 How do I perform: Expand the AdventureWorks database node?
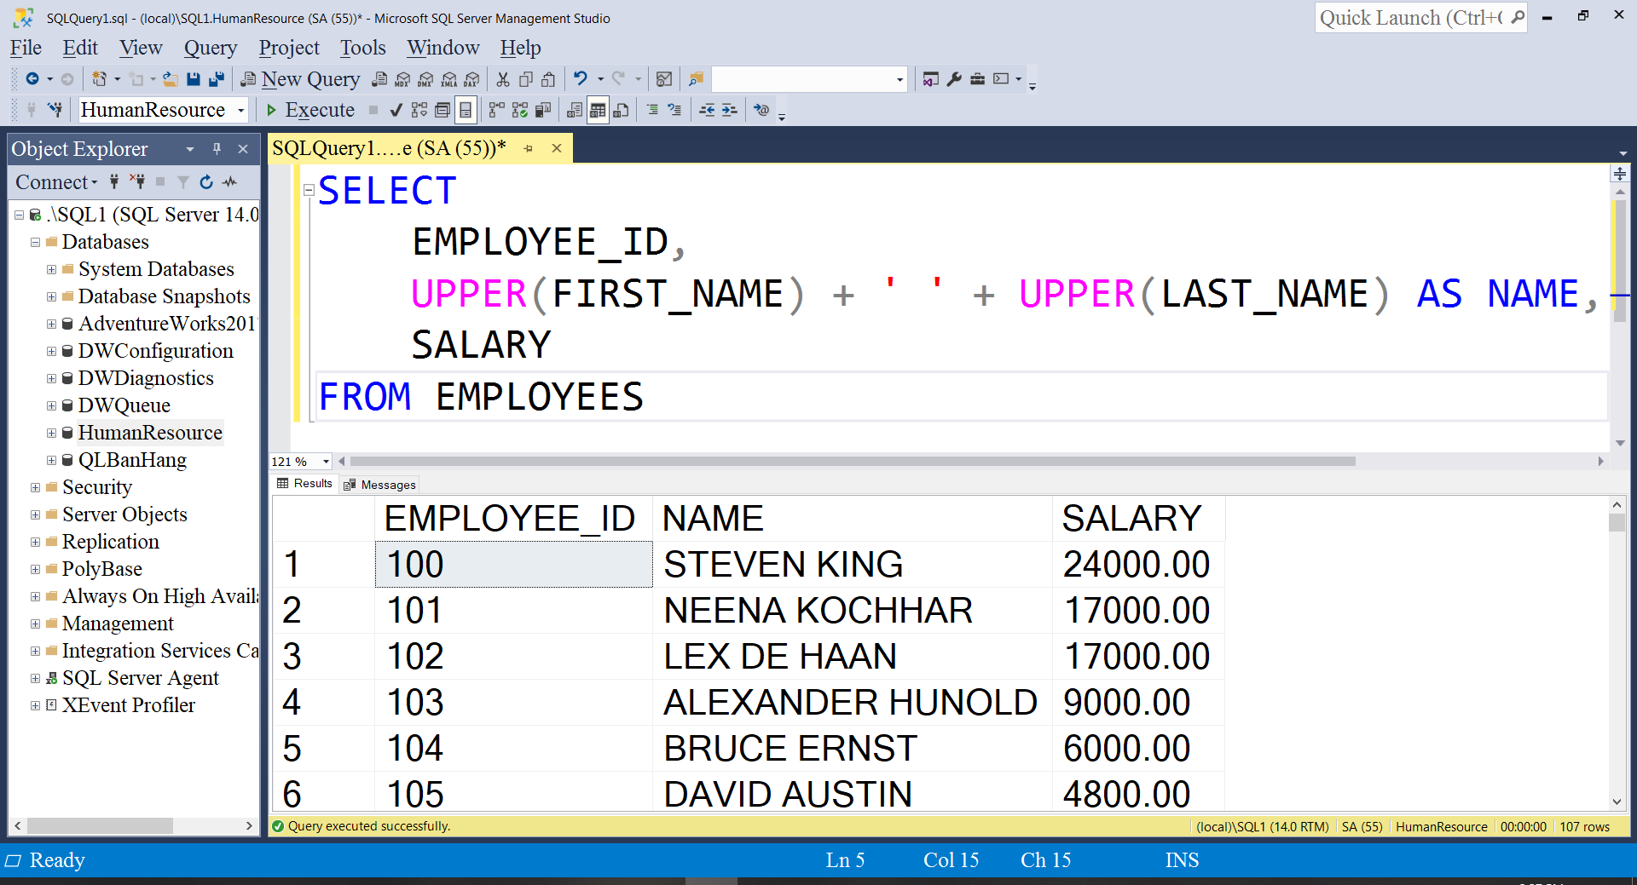pyautogui.click(x=51, y=324)
